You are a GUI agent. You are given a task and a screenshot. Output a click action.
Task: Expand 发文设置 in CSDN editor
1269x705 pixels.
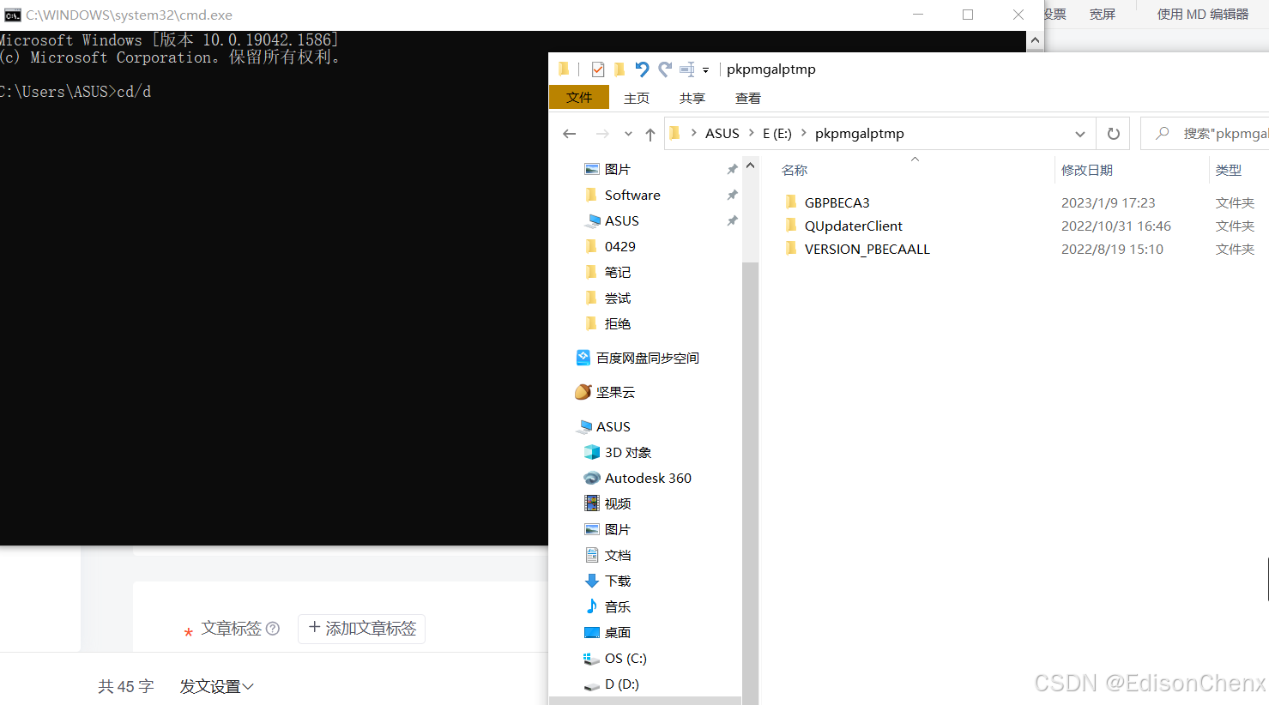pos(216,686)
